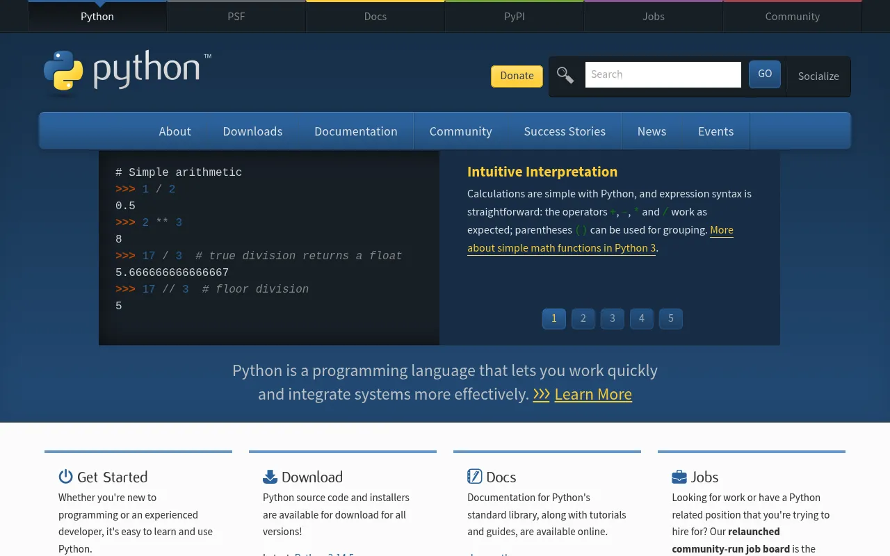Screen dimensions: 890x556
Task: Open the Success Stories menu
Action: point(565,131)
